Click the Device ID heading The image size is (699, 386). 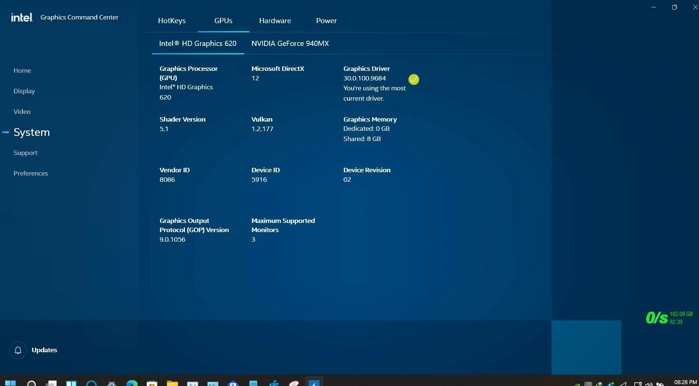[265, 170]
